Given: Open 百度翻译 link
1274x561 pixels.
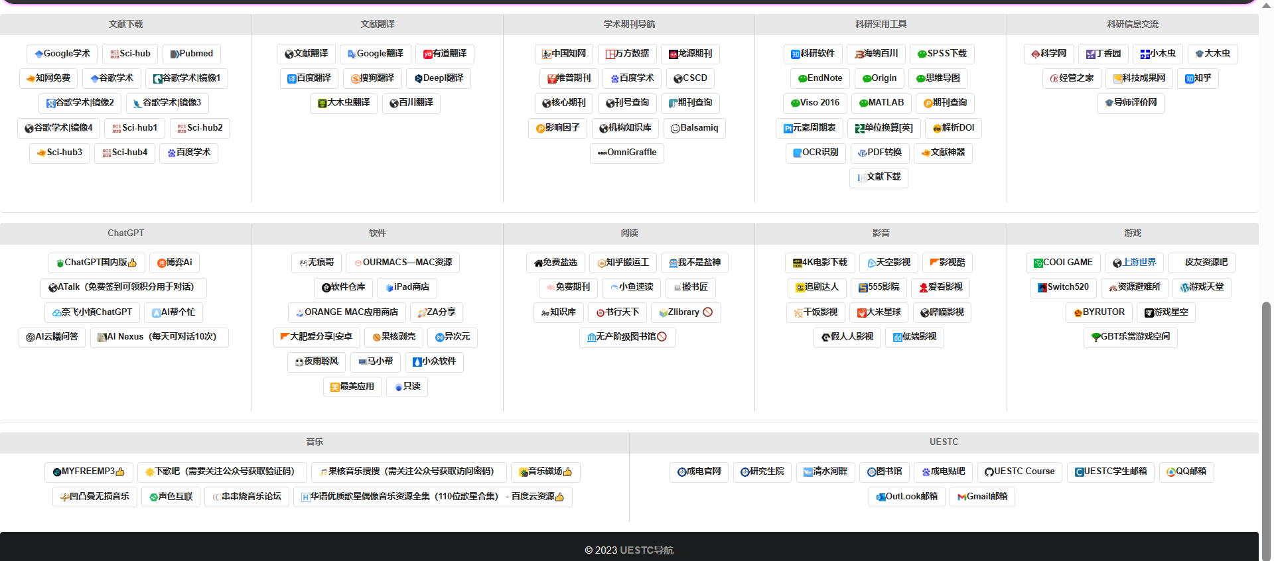Looking at the screenshot, I should 309,78.
